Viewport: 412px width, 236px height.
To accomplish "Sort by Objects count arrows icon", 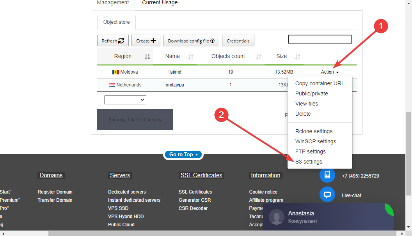I will pos(258,57).
